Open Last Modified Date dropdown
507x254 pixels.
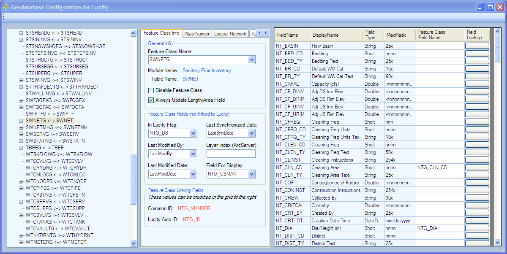click(194, 174)
